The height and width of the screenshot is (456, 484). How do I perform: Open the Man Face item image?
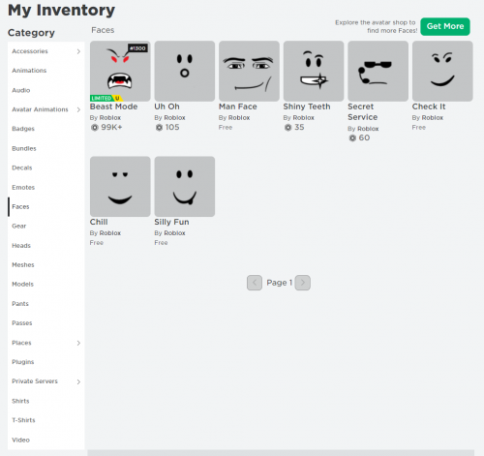(x=249, y=71)
